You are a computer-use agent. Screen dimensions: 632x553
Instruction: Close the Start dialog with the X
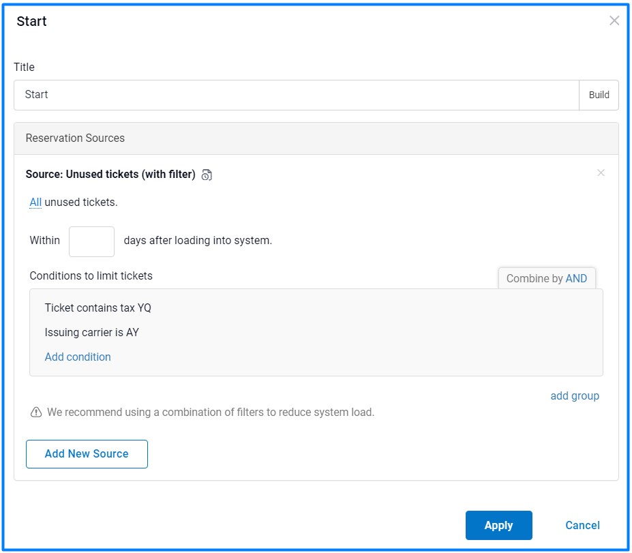tap(614, 21)
